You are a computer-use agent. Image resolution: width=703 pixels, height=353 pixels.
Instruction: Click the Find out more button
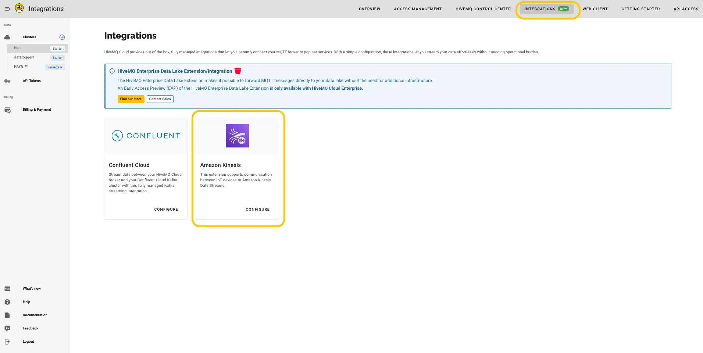pos(131,99)
